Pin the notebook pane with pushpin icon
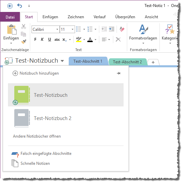 coord(119,73)
